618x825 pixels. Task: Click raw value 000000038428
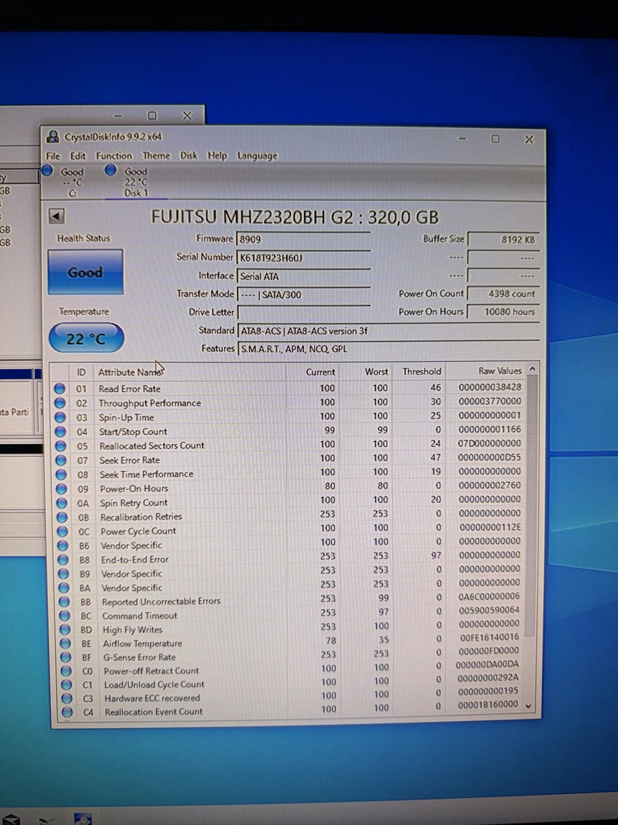490,387
